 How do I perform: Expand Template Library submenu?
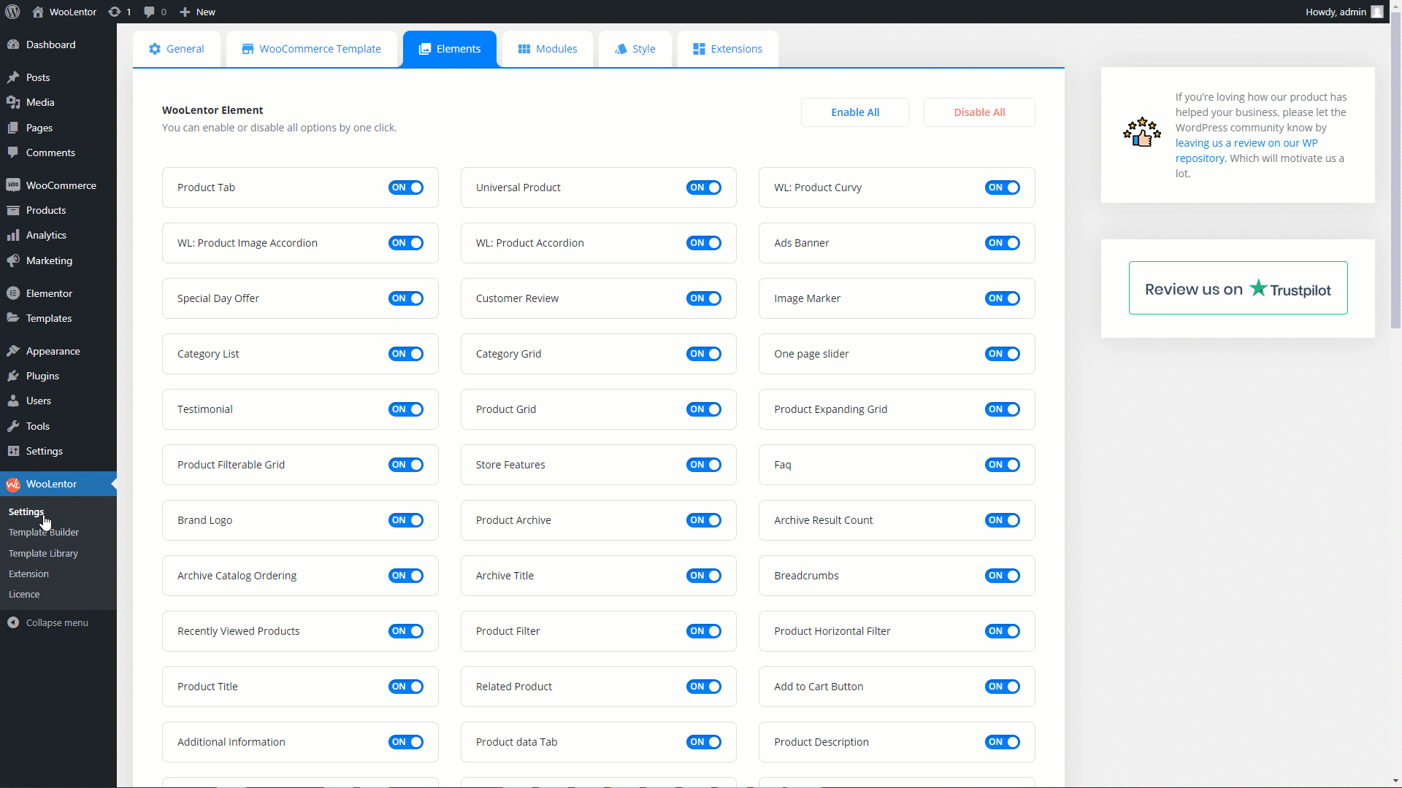(x=45, y=552)
